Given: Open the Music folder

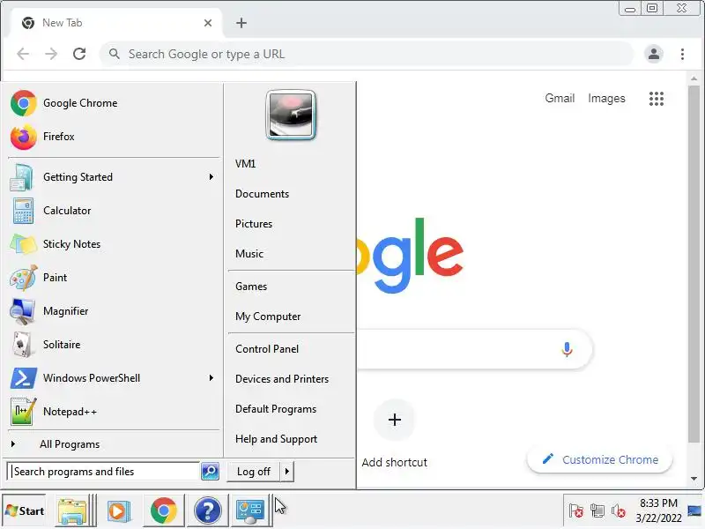Looking at the screenshot, I should click(249, 254).
